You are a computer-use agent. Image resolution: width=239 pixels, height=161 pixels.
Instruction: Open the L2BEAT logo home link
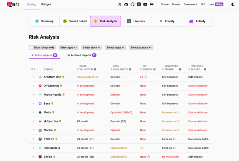pyautogui.click(x=13, y=4)
